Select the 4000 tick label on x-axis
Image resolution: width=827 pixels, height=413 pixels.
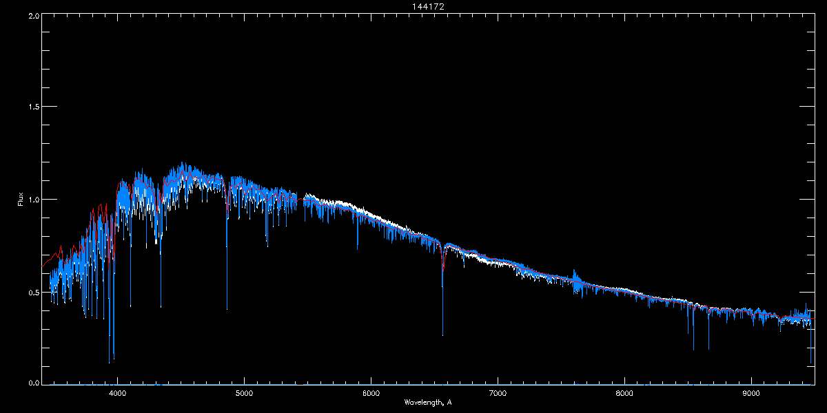click(x=118, y=394)
